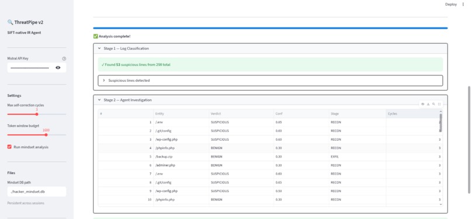Toggle the Run mindset analysis checkbox
The width and height of the screenshot is (471, 219).
click(9, 147)
